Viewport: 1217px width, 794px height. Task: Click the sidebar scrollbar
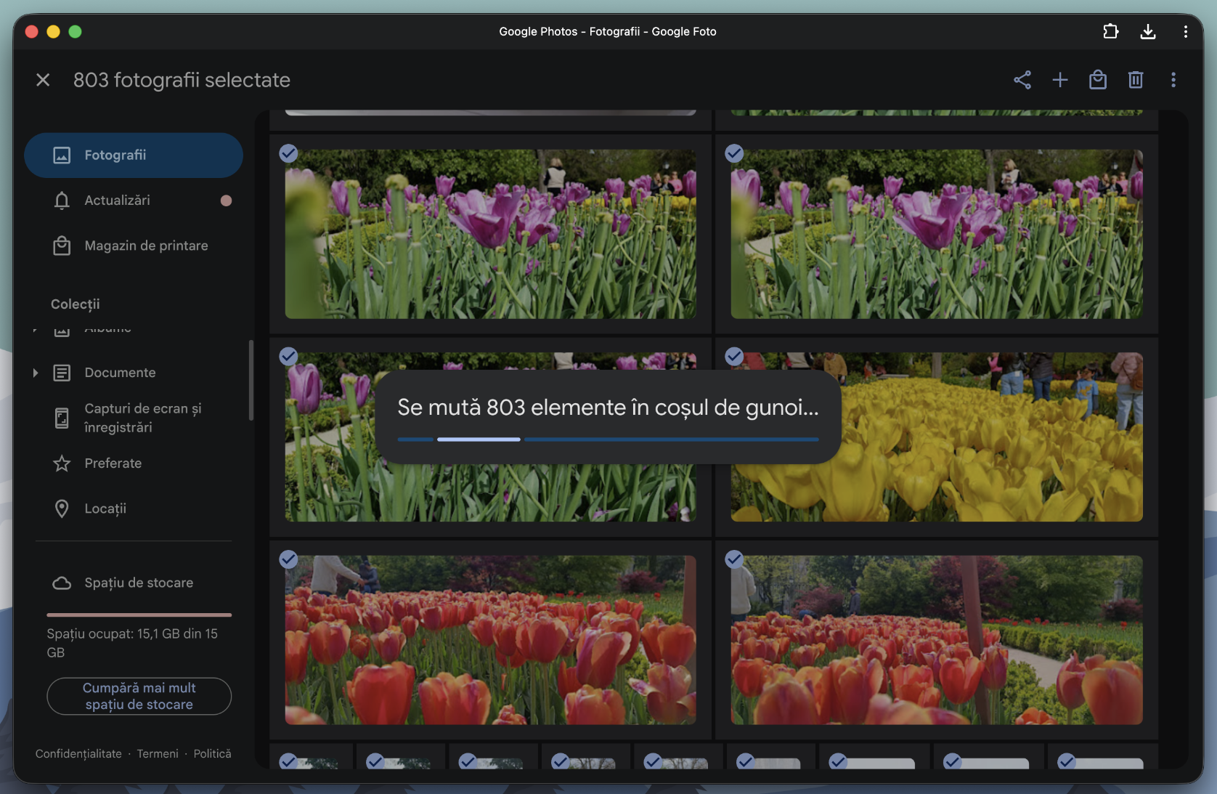coord(251,380)
